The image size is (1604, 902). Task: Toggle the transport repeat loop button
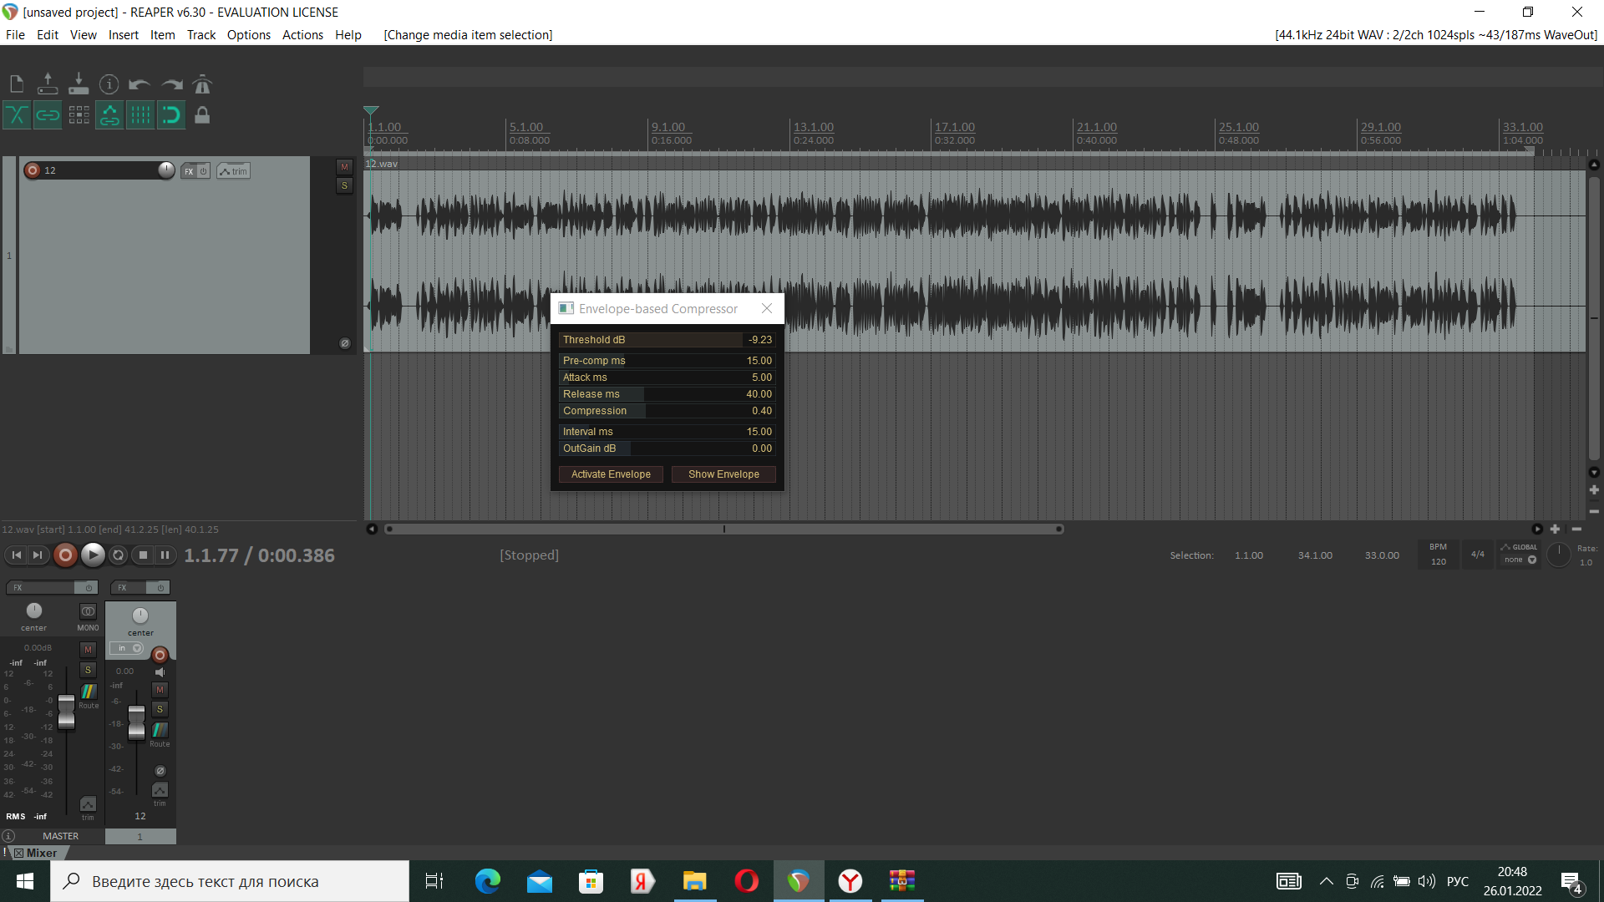tap(118, 555)
